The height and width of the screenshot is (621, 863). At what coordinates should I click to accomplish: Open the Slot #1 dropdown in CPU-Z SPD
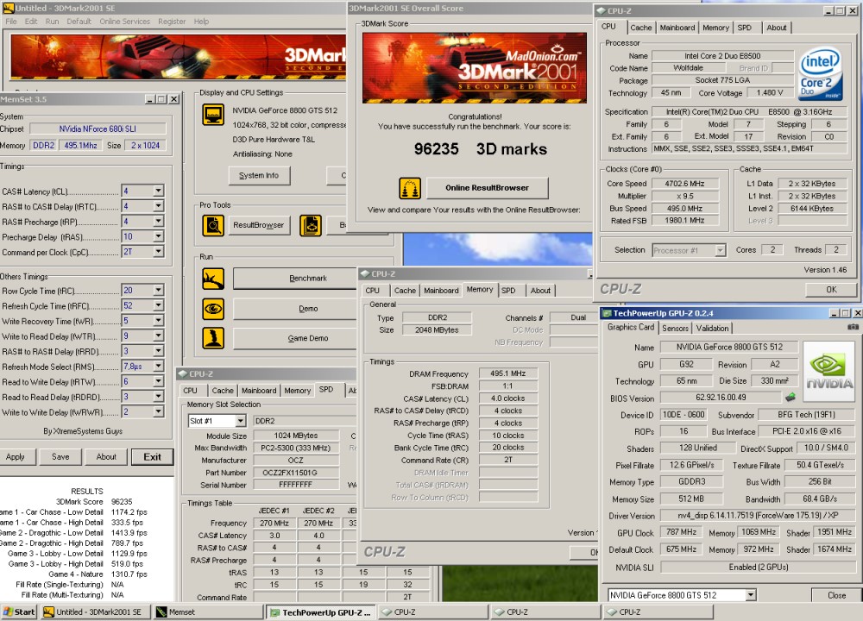pyautogui.click(x=240, y=421)
